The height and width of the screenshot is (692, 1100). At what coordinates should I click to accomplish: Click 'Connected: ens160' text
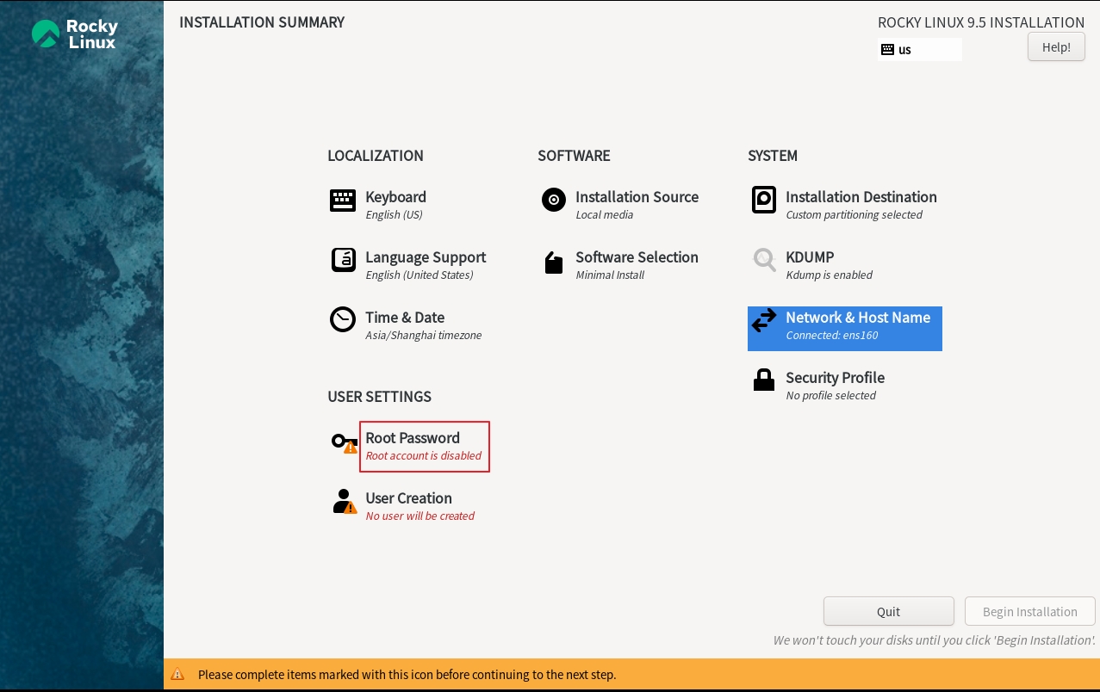coord(832,336)
